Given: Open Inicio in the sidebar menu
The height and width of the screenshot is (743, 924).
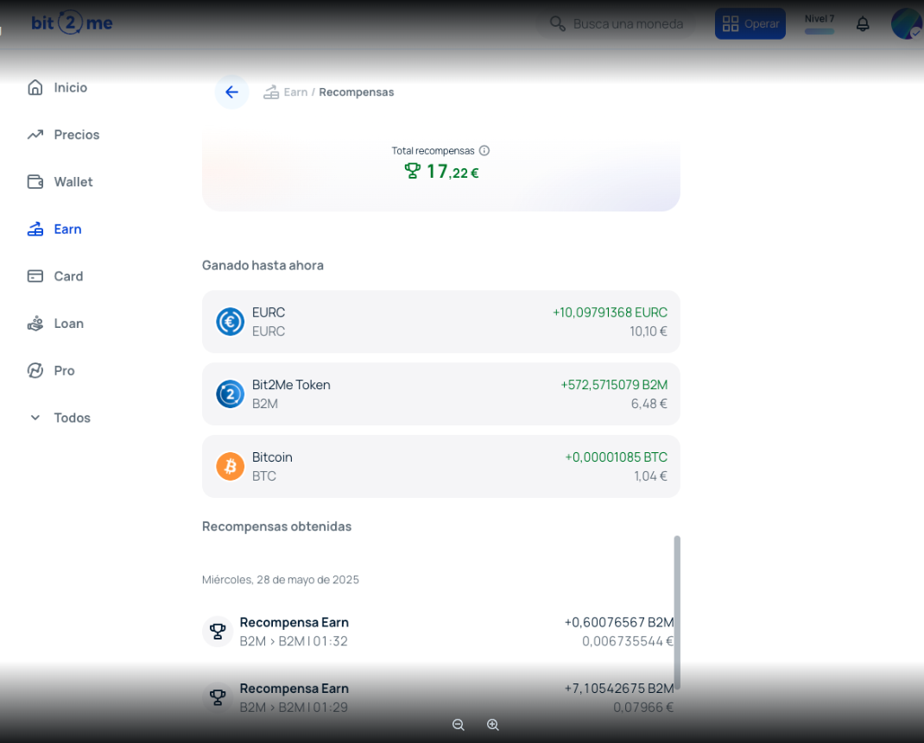Looking at the screenshot, I should click(71, 87).
